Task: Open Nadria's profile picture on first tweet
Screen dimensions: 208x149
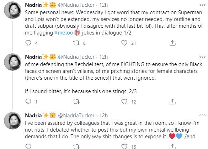Action: 12,10
